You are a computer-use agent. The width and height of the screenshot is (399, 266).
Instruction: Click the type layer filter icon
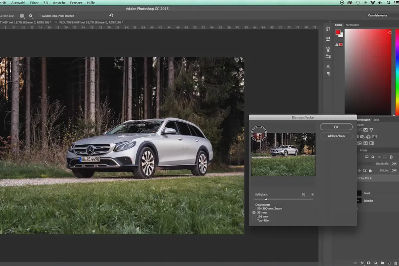tap(379, 157)
